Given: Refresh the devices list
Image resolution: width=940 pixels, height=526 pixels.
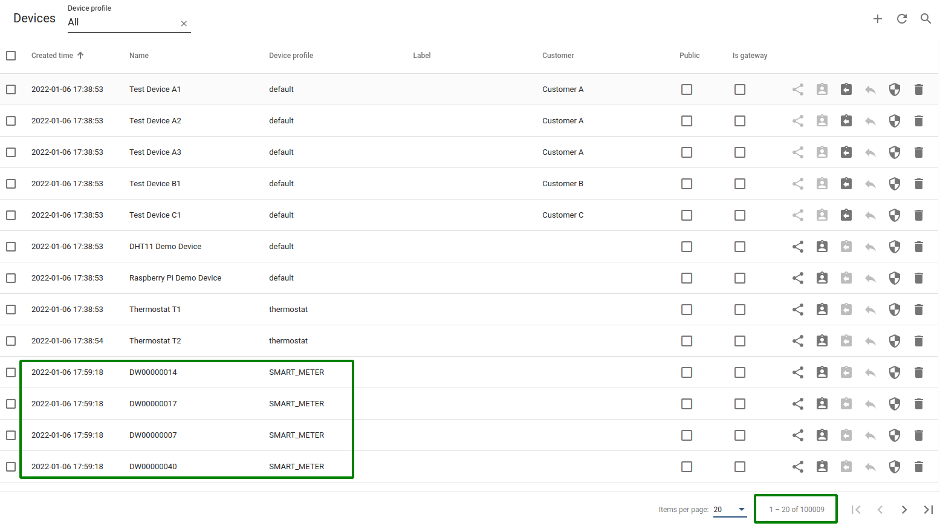Looking at the screenshot, I should [x=901, y=19].
